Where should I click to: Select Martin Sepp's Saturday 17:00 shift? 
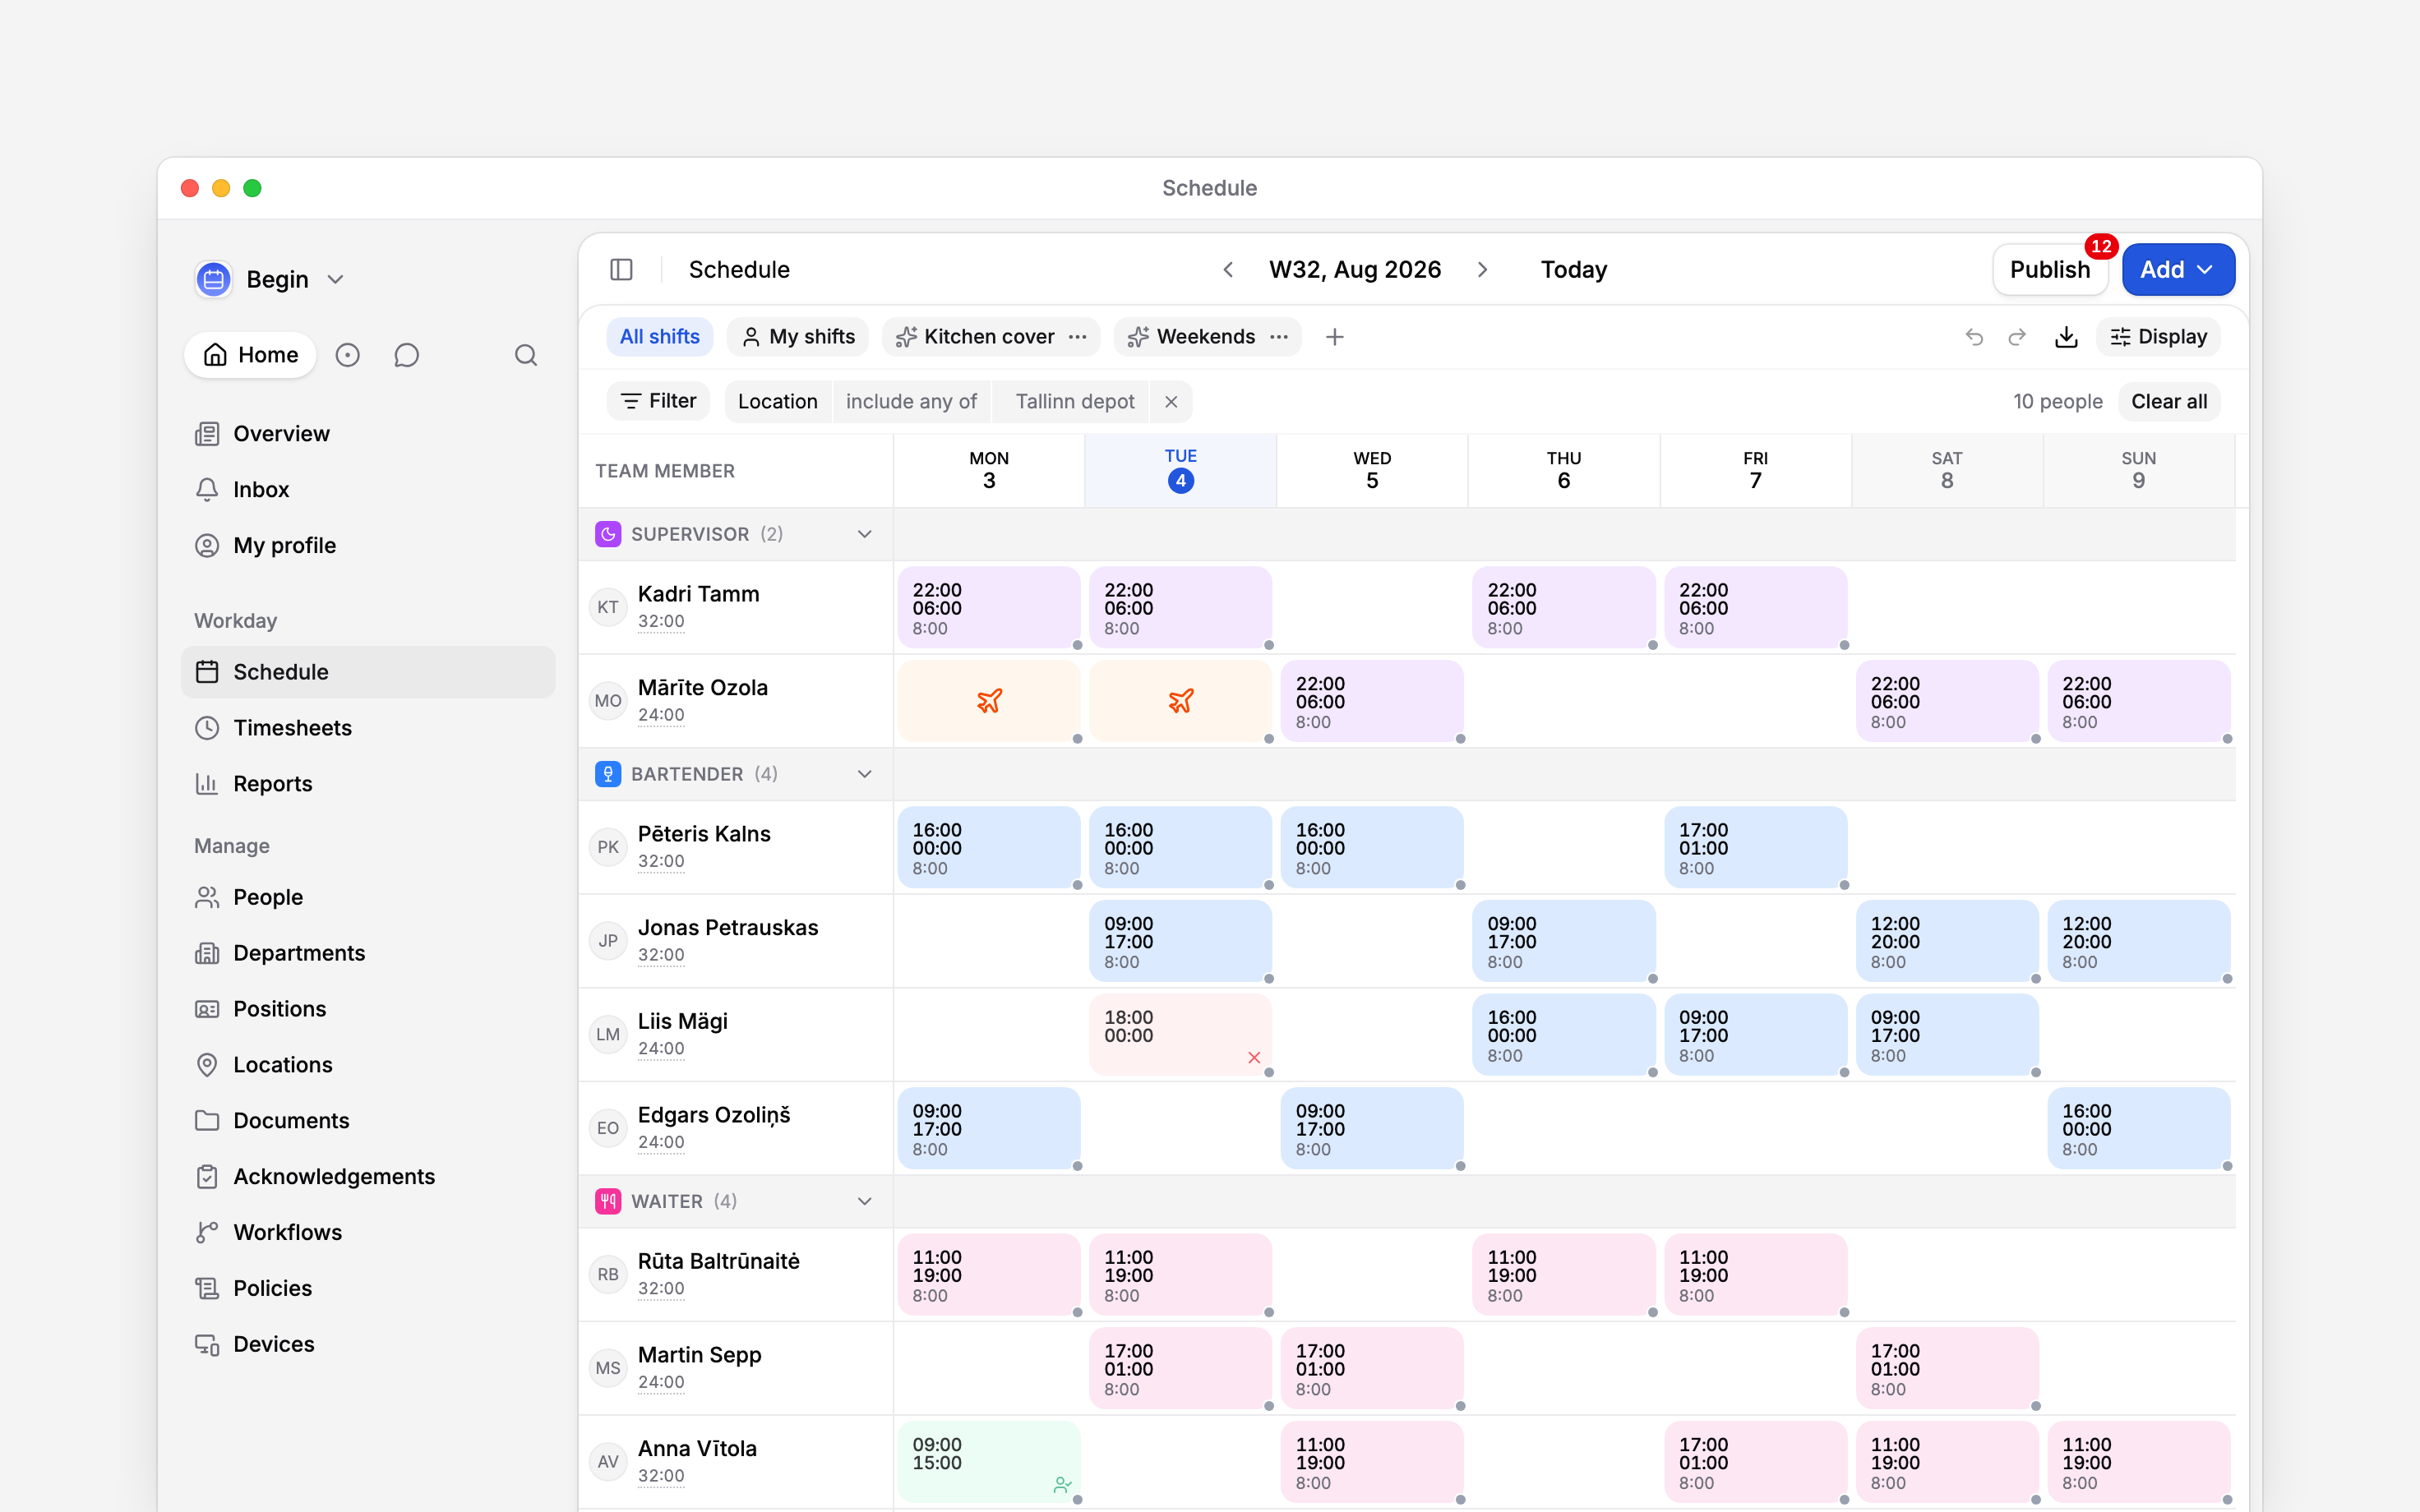tap(1947, 1368)
